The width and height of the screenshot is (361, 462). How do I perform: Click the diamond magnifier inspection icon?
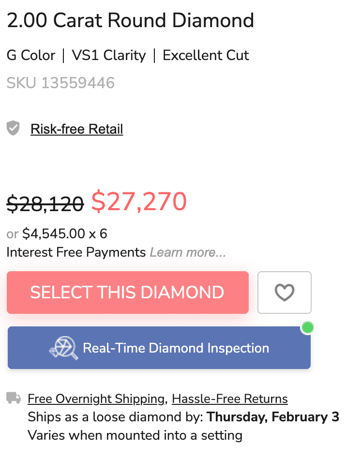pos(64,348)
